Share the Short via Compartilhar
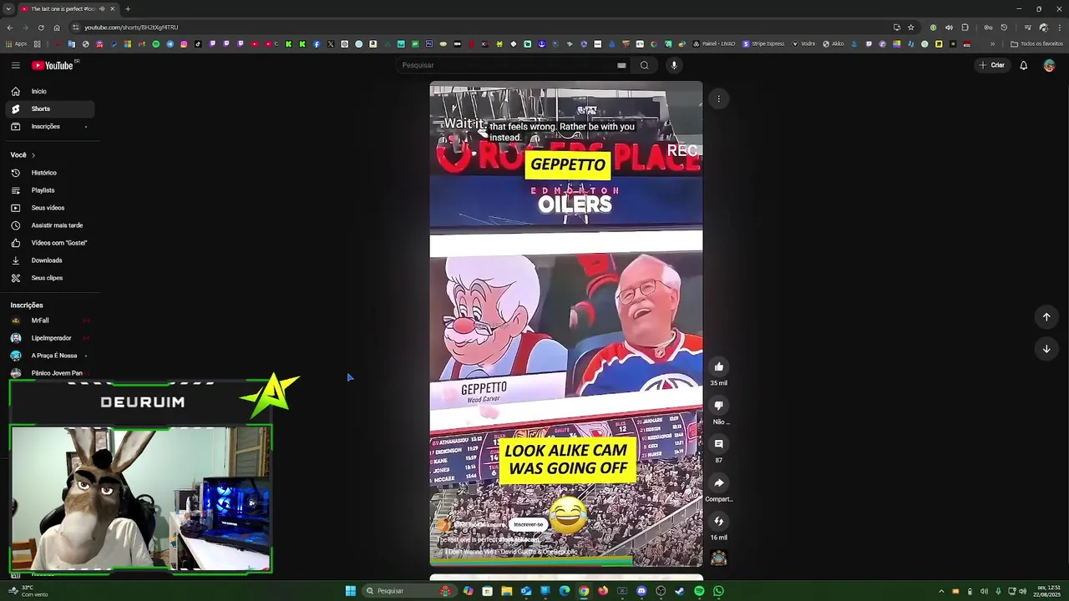The width and height of the screenshot is (1069, 601). point(718,482)
